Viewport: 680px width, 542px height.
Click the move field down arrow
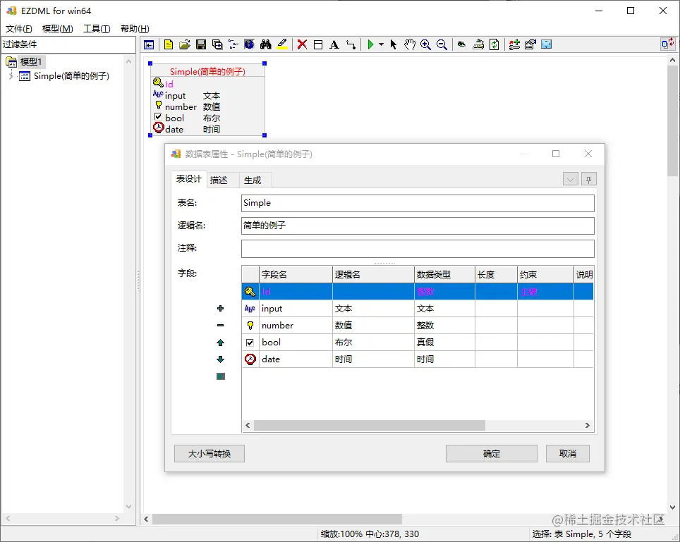coord(220,359)
